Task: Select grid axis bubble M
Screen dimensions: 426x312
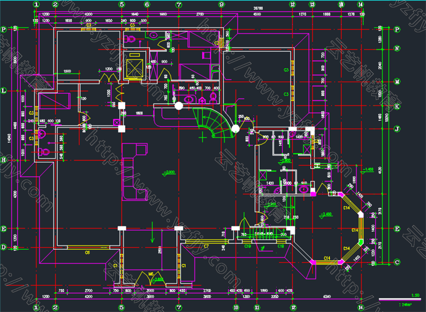Action: coord(397,81)
